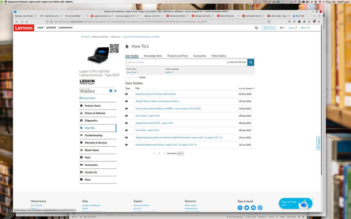Click the Legion 5 Pro laptop product image
Image resolution: width=351 pixels, height=219 pixels.
pos(98,54)
